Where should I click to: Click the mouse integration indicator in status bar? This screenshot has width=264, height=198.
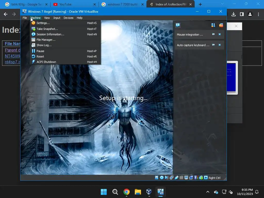coord(201,178)
